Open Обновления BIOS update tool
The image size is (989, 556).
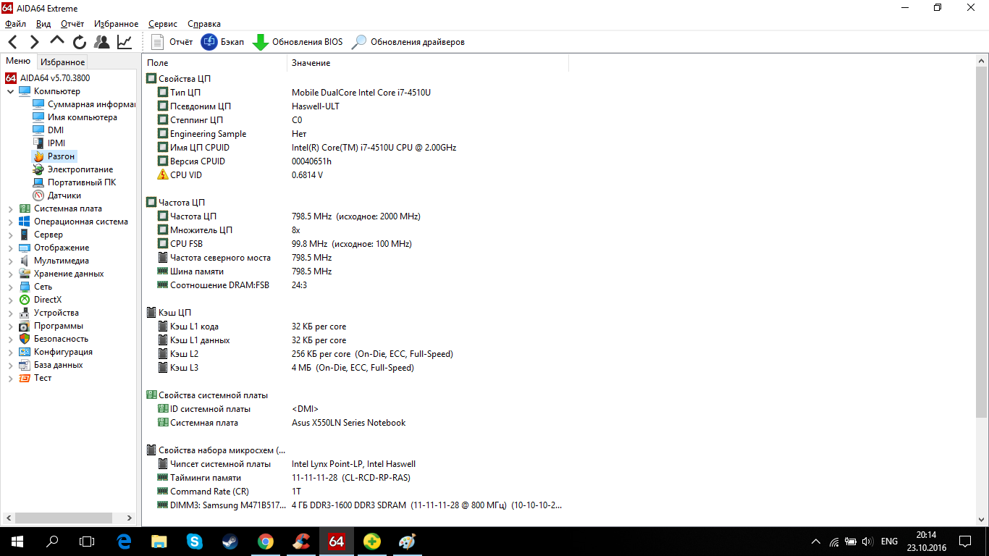(298, 42)
